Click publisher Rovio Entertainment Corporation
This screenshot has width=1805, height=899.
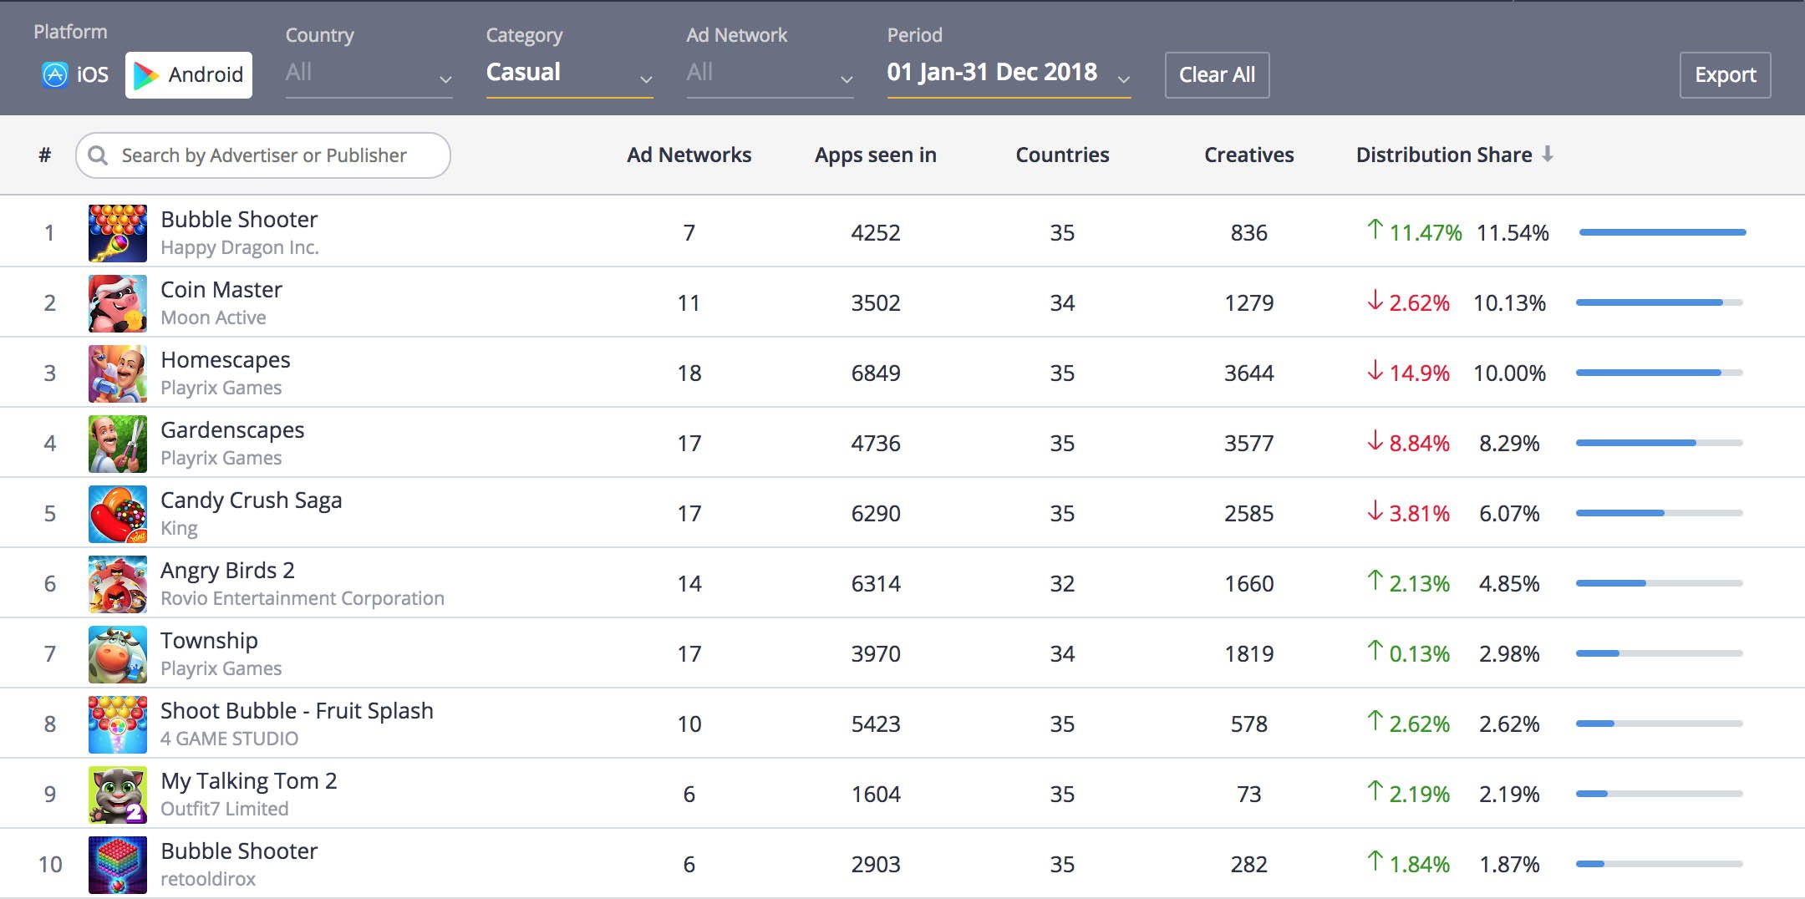click(x=303, y=598)
